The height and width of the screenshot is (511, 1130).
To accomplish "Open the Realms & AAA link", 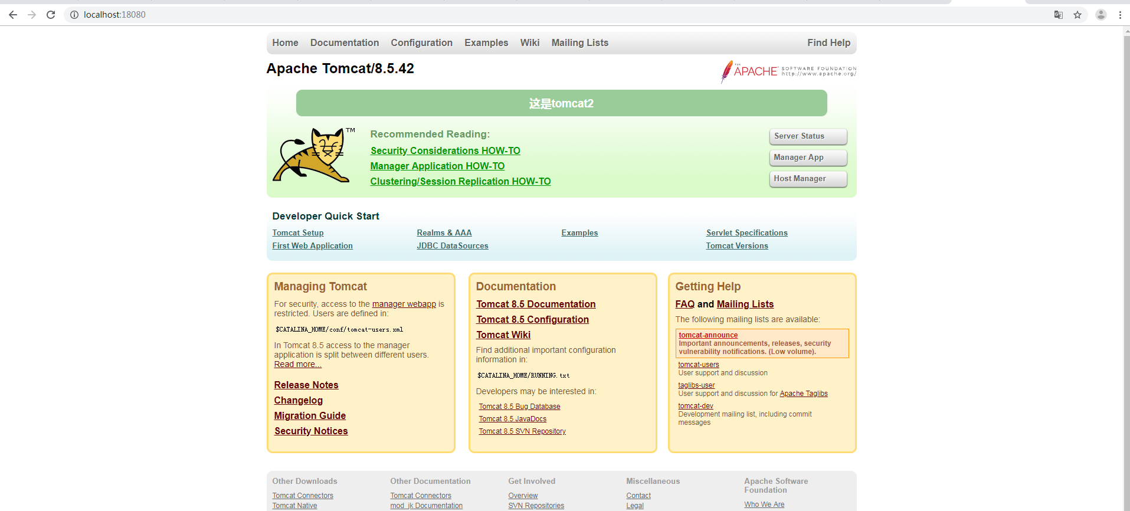I will 444,233.
